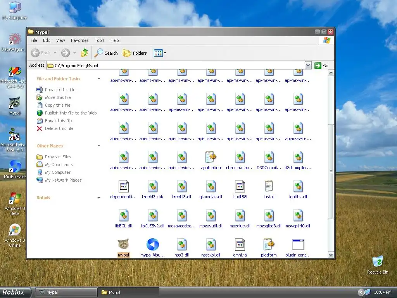This screenshot has width=397, height=298.
Task: Click the Search toolbar button
Action: pyautogui.click(x=106, y=53)
